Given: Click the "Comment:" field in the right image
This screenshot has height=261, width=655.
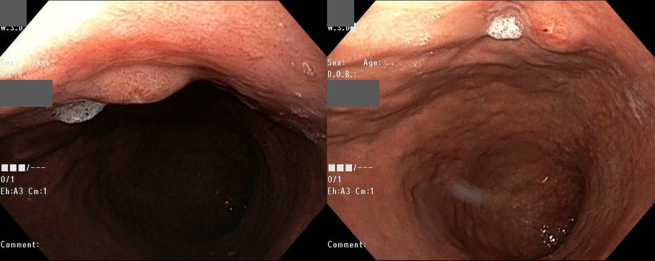Looking at the screenshot, I should click(x=346, y=244).
